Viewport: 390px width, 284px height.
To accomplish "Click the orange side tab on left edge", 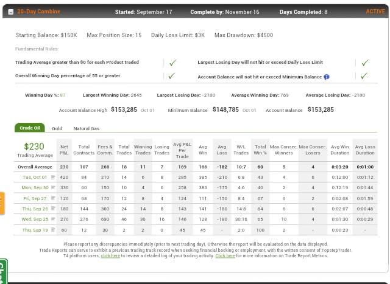I will [x=2, y=203].
